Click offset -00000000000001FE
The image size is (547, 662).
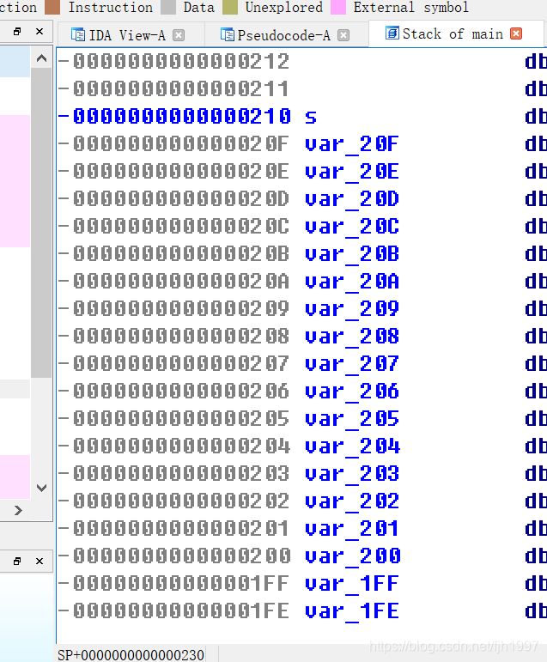click(x=174, y=610)
